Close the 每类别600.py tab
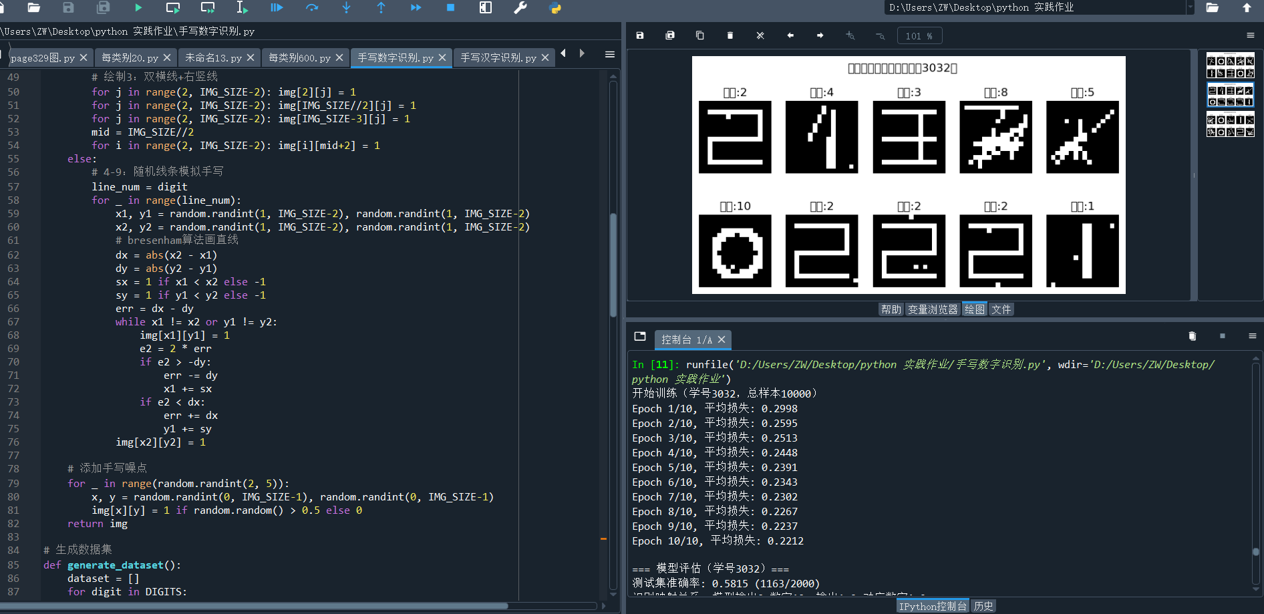This screenshot has width=1264, height=614. tap(339, 58)
